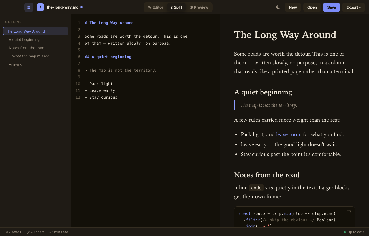Select 'The Long Way Around' outline item
This screenshot has width=369, height=236.
[x=35, y=31]
